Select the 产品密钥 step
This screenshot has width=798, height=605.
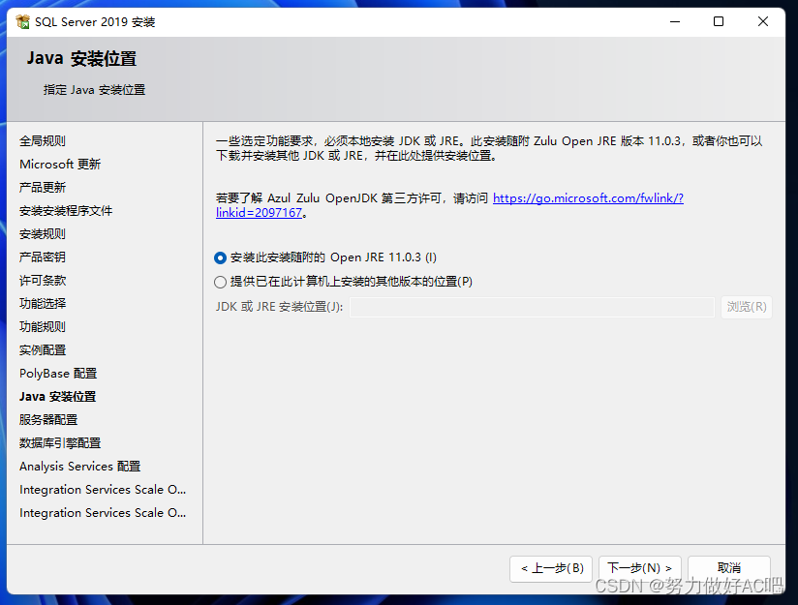[x=43, y=257]
